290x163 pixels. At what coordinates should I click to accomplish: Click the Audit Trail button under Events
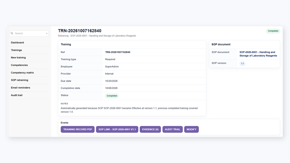point(172,129)
